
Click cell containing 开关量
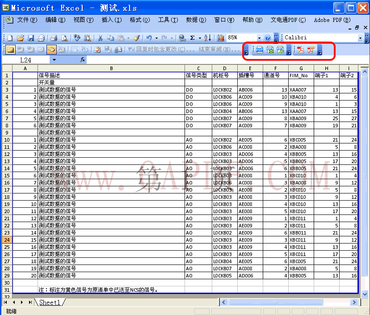pyautogui.click(x=111, y=83)
